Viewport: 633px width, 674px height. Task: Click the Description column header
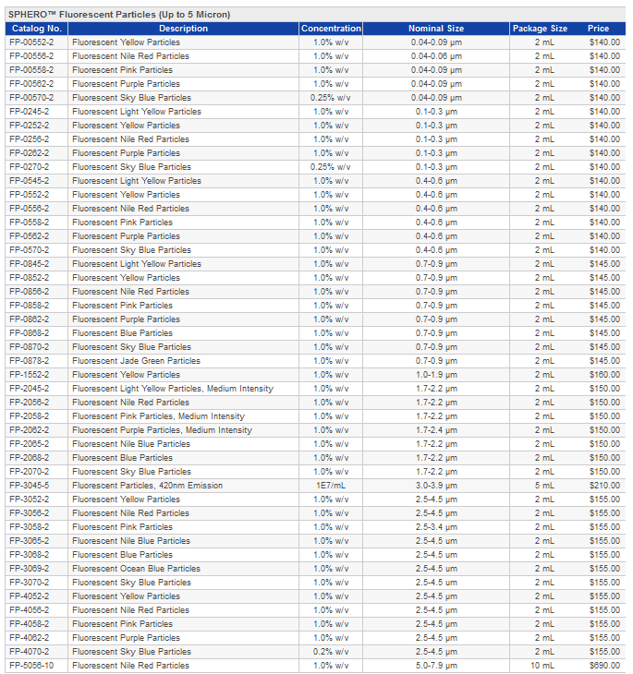pos(183,29)
